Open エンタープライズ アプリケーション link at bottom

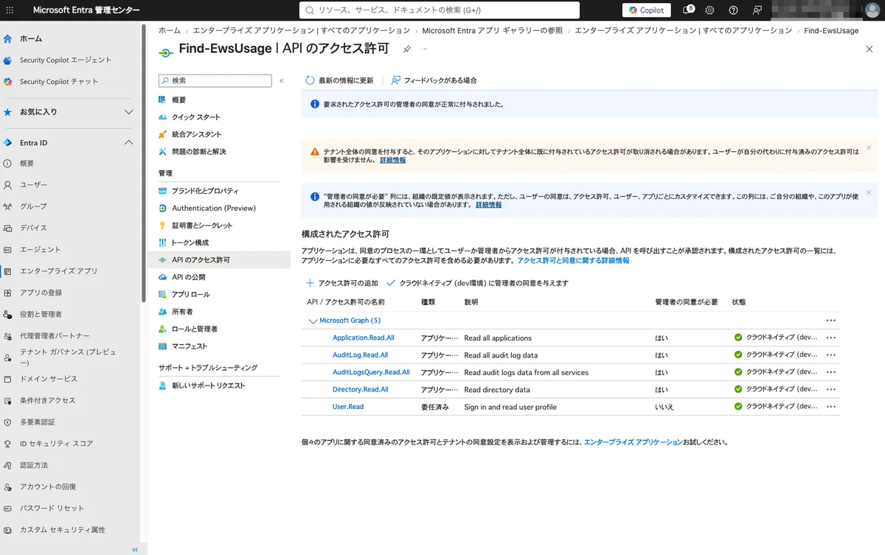[x=634, y=442]
